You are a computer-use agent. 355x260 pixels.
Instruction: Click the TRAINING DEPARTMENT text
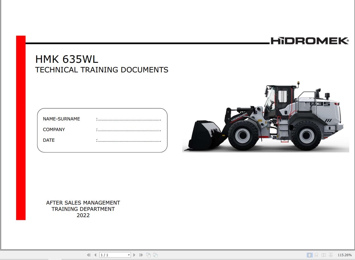point(83,209)
